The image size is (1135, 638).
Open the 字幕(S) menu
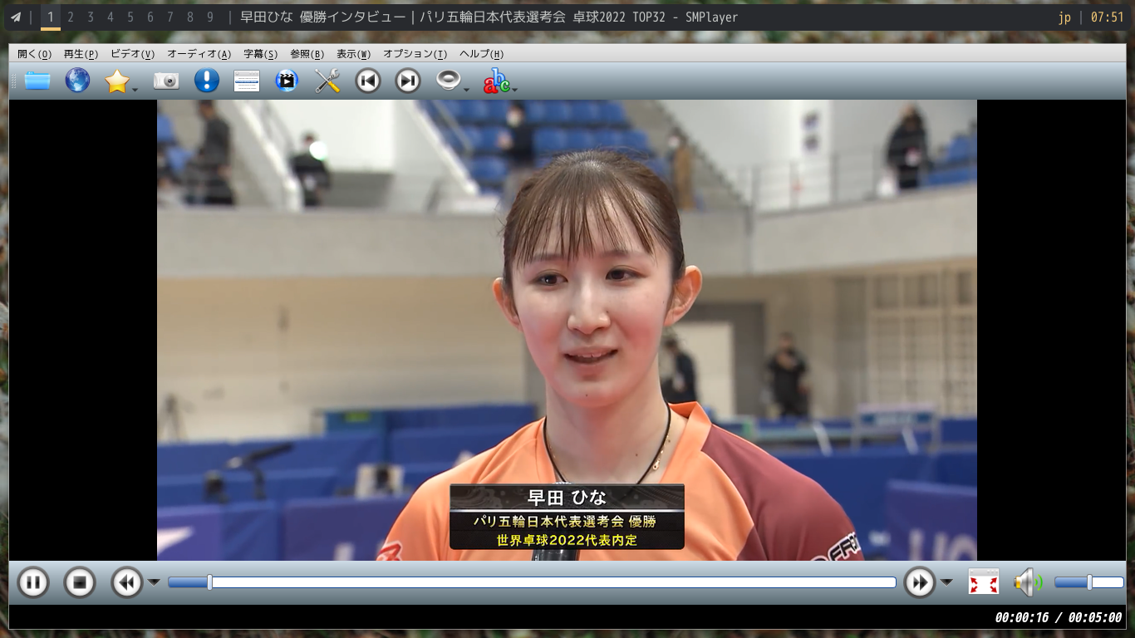coord(260,54)
